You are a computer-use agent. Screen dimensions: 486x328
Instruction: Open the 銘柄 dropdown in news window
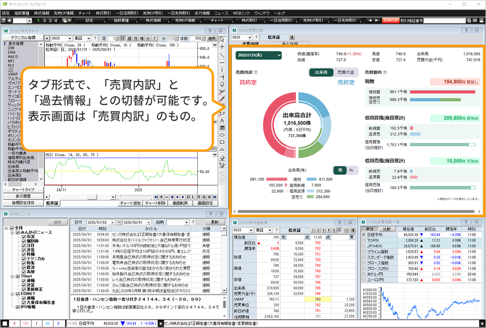point(186,222)
